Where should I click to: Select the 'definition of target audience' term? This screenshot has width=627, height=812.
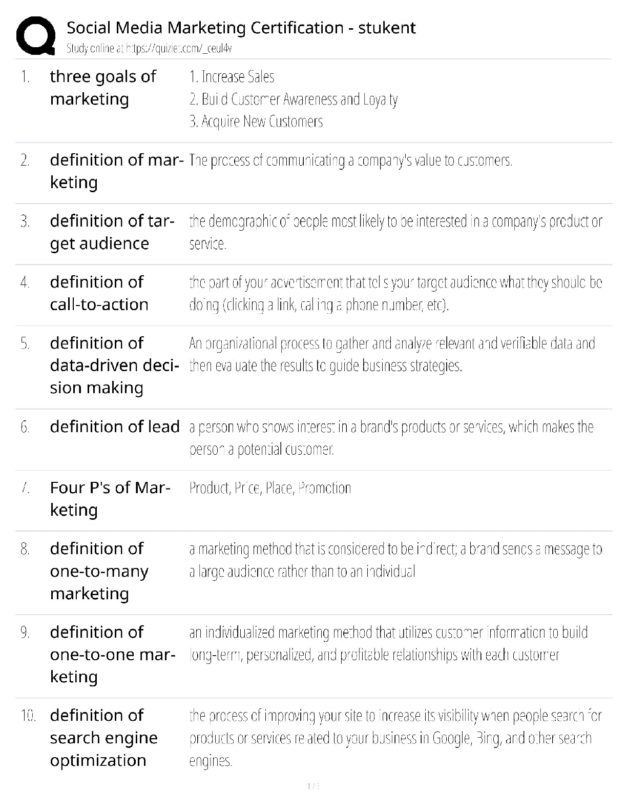point(112,232)
